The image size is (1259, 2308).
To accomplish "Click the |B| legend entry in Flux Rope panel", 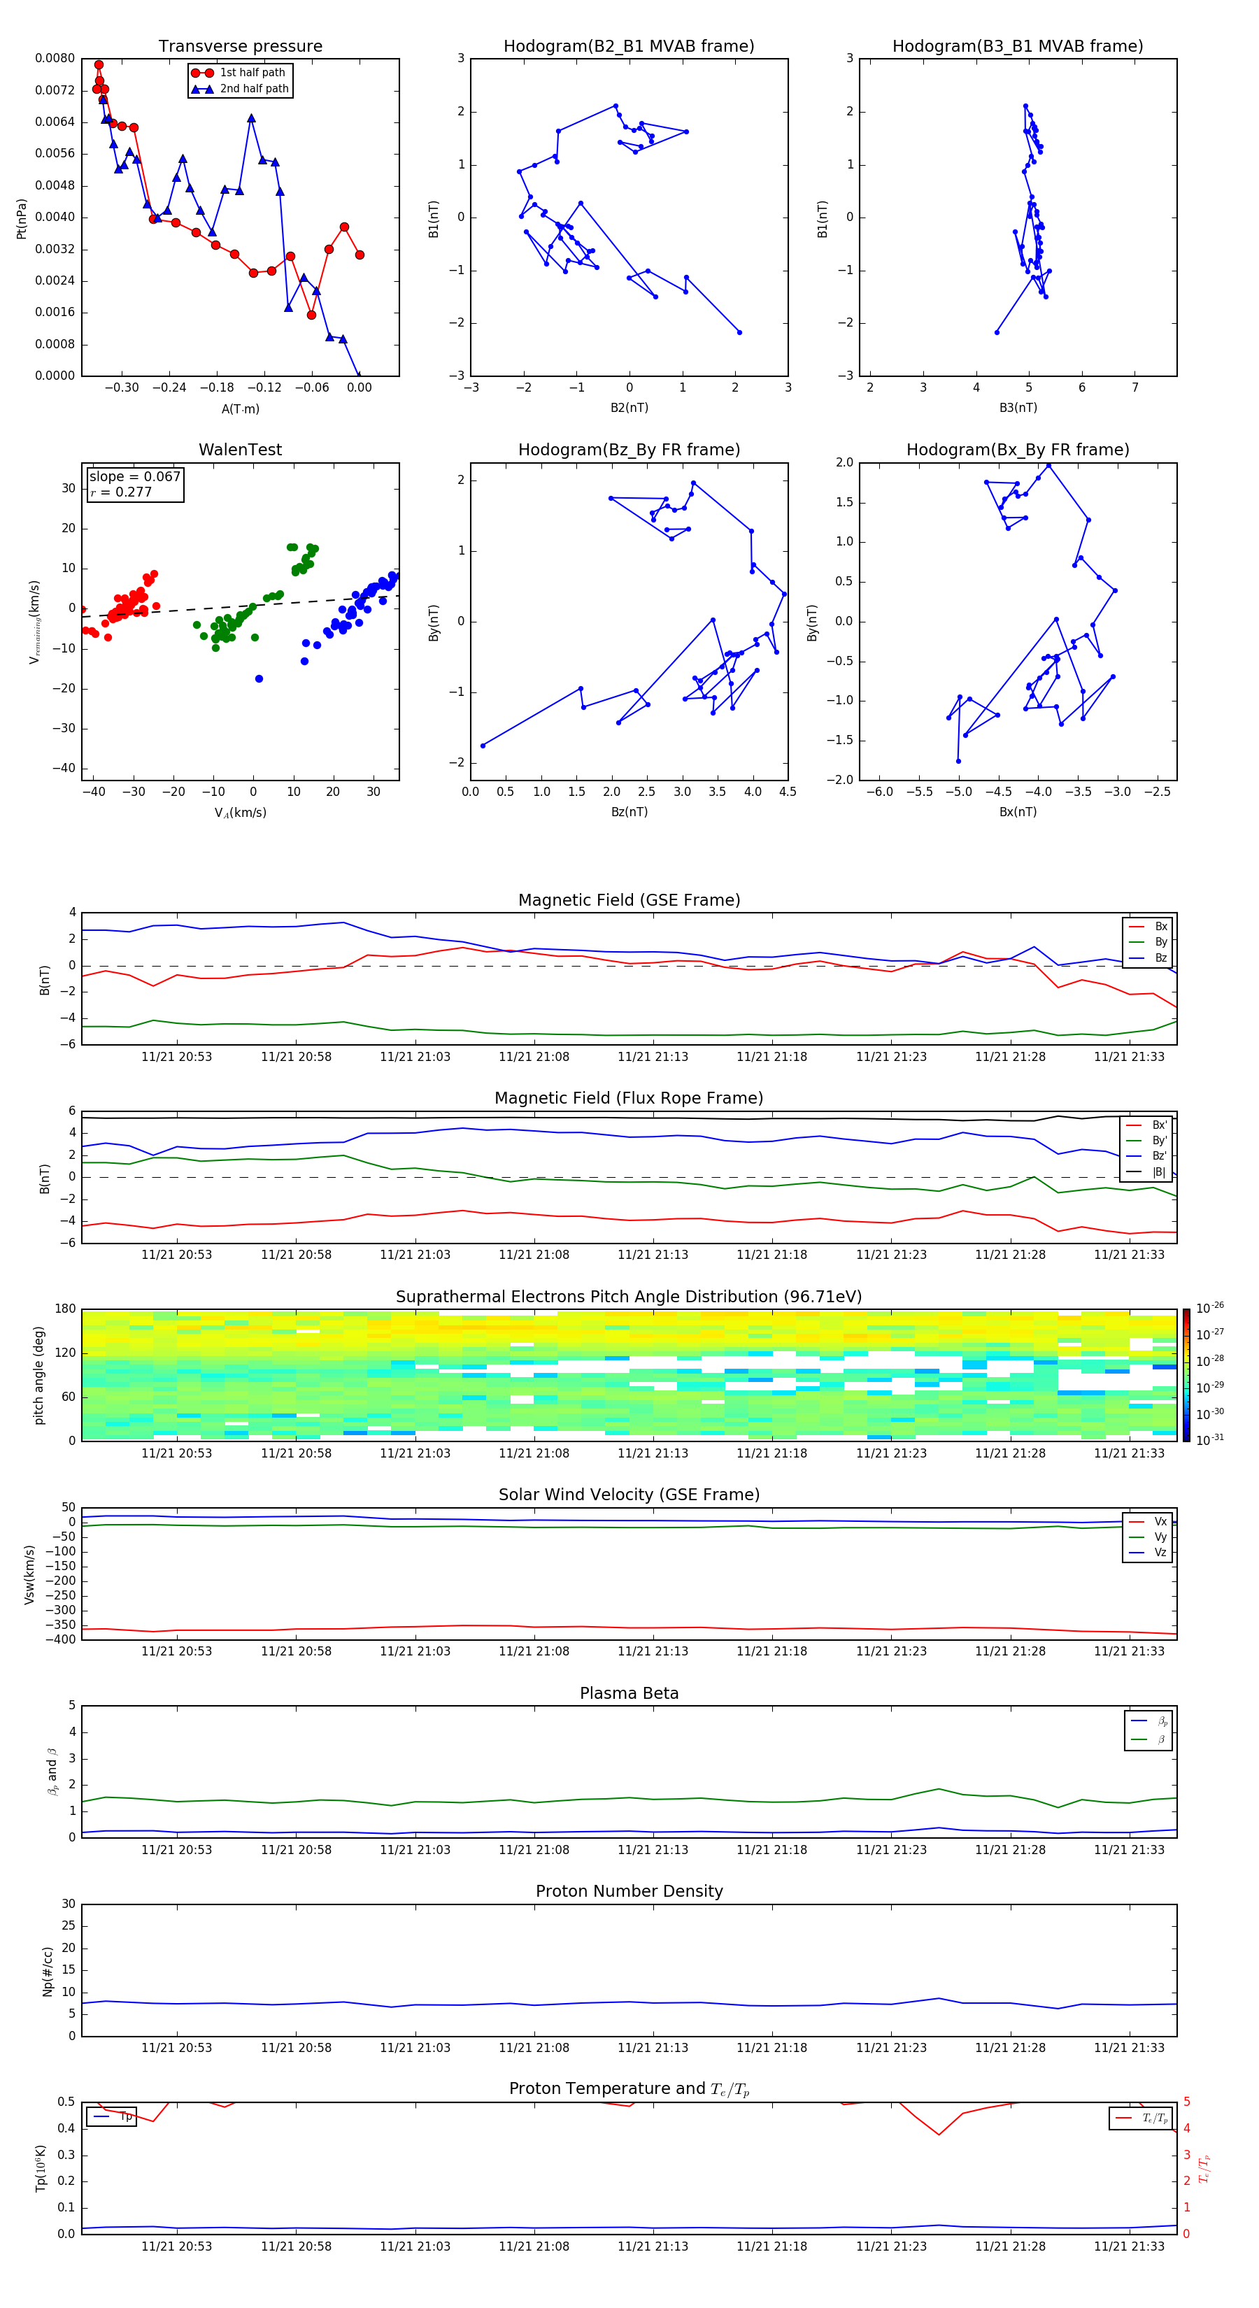I will pos(1147,1172).
